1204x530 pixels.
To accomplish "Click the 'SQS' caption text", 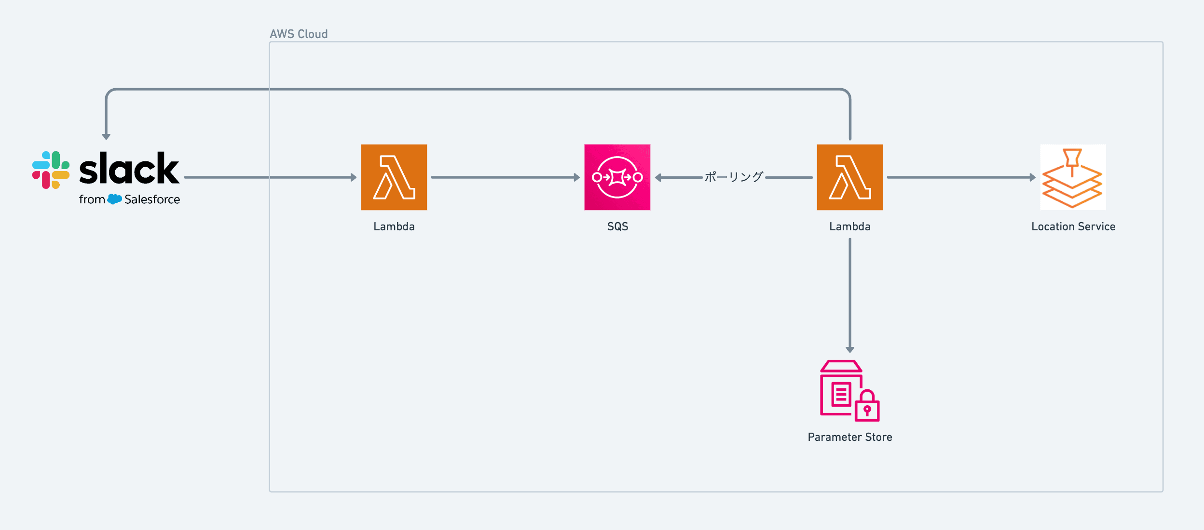I will [617, 226].
